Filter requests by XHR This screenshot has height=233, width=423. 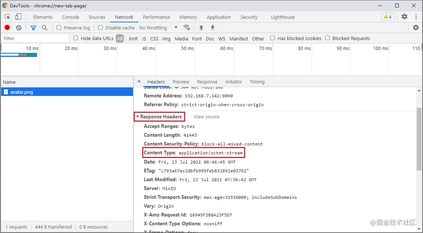pos(133,39)
